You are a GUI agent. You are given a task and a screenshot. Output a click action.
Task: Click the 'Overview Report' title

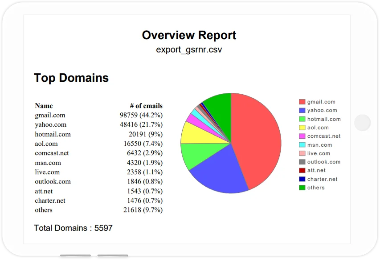(x=189, y=35)
